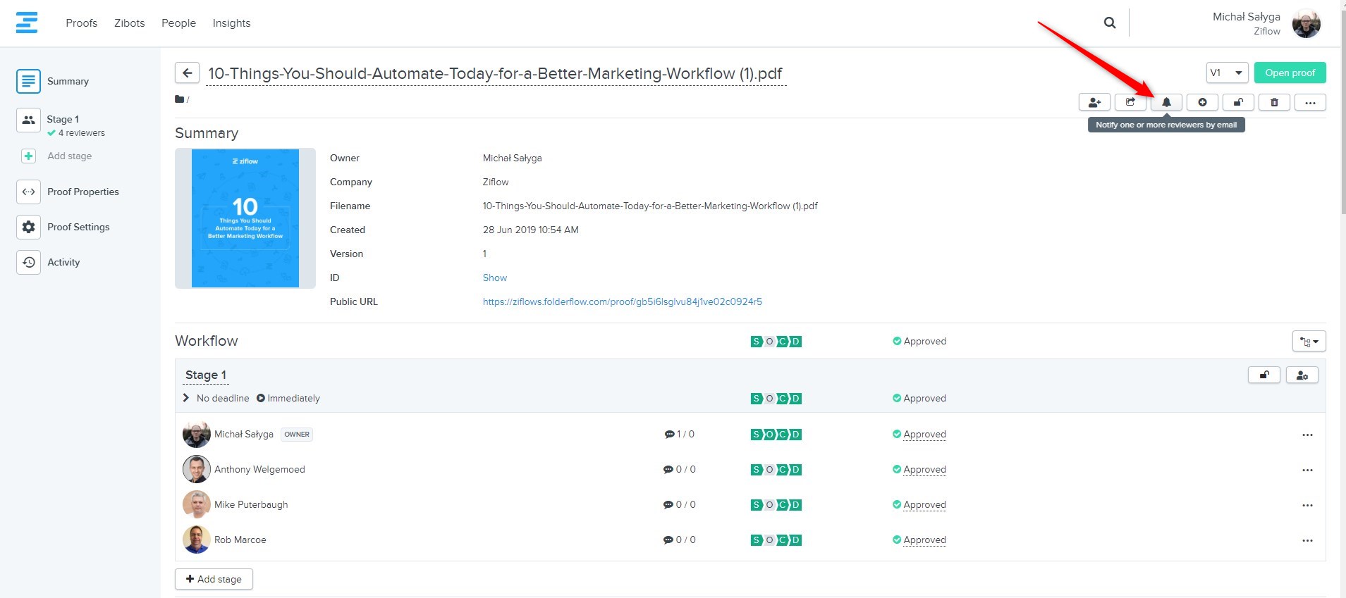Open the V1 version dropdown
The image size is (1346, 598).
coord(1227,73)
